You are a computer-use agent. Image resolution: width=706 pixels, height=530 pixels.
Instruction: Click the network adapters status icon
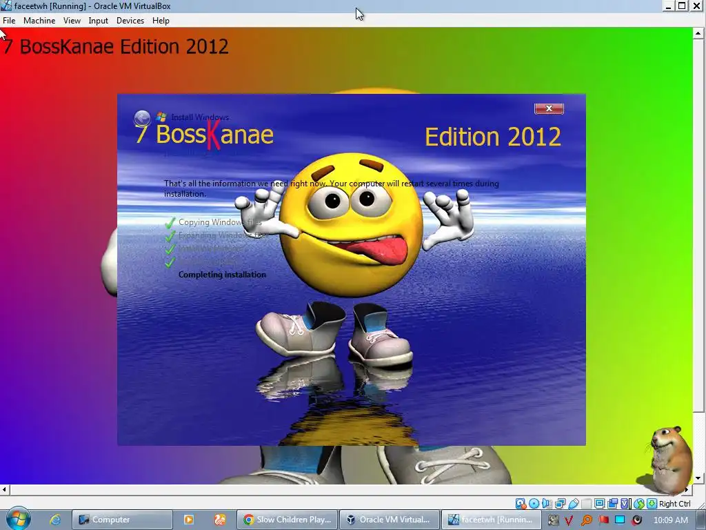pos(561,503)
